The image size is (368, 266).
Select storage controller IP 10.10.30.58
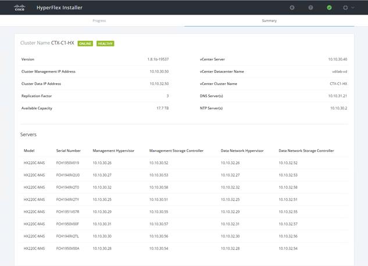(159, 187)
